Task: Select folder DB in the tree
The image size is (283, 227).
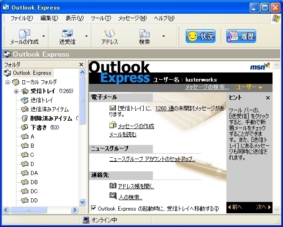Action: click(x=34, y=182)
